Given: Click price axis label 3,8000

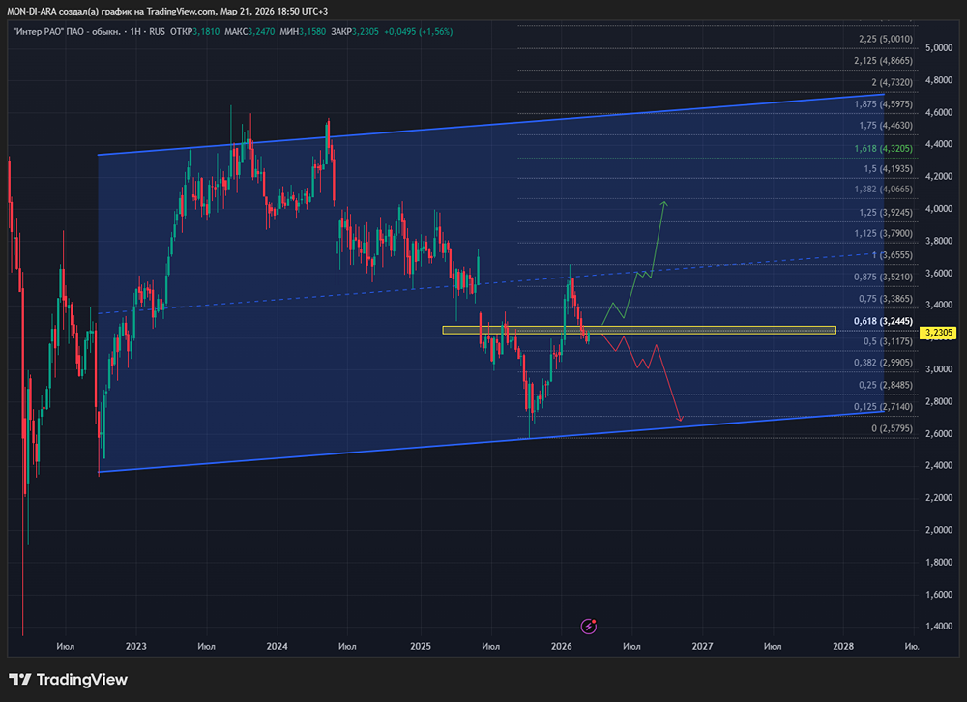Looking at the screenshot, I should pos(939,241).
